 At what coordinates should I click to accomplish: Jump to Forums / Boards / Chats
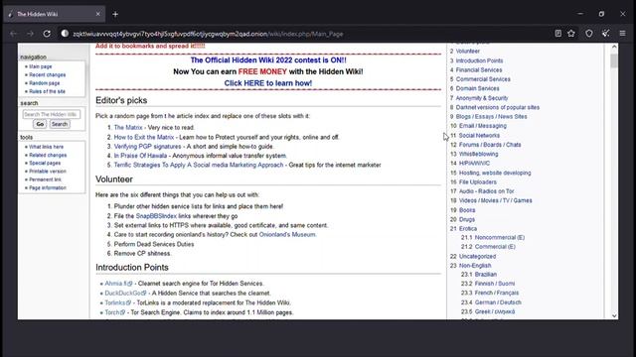point(490,145)
